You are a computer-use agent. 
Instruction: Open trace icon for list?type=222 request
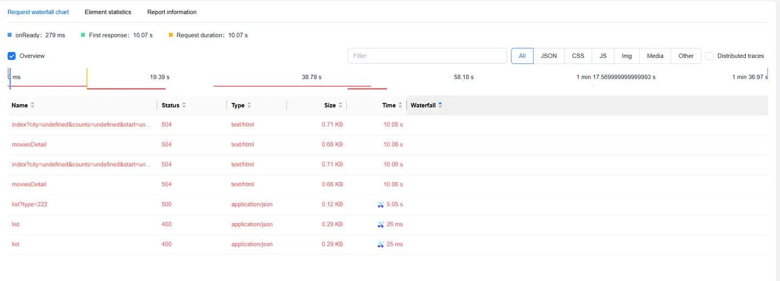(380, 205)
